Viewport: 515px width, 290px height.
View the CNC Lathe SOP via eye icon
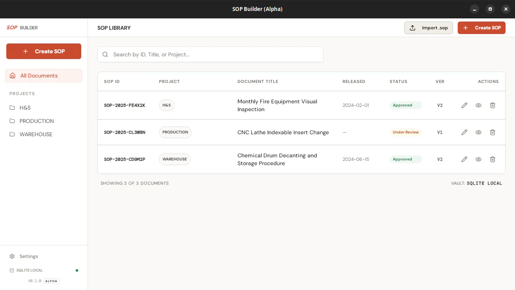pyautogui.click(x=478, y=132)
